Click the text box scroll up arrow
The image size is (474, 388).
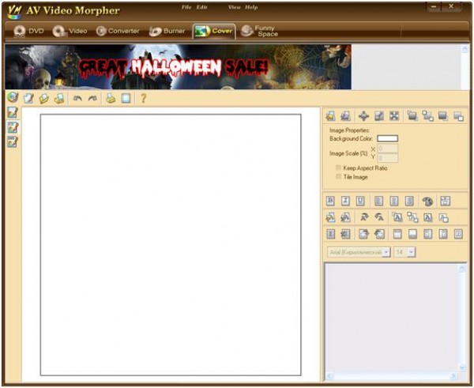coord(462,268)
